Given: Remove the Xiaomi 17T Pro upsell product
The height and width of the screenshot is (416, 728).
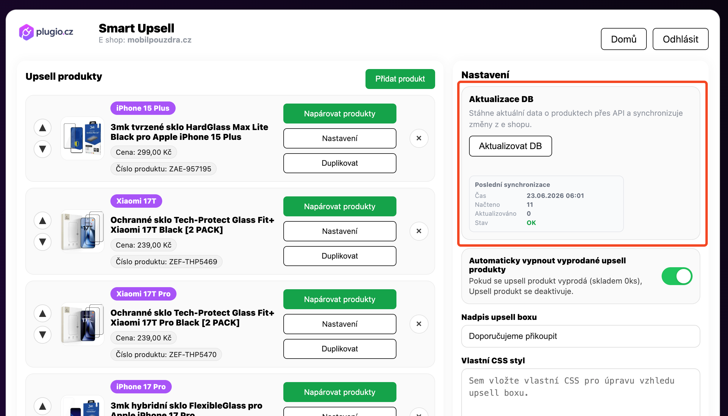Looking at the screenshot, I should [x=419, y=324].
